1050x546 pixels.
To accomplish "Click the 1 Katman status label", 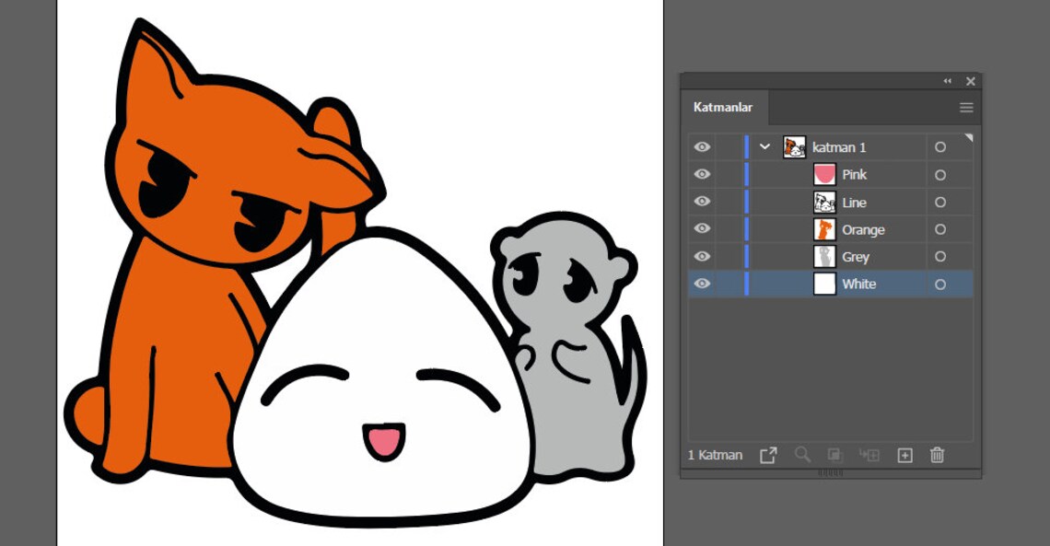I will (x=713, y=455).
